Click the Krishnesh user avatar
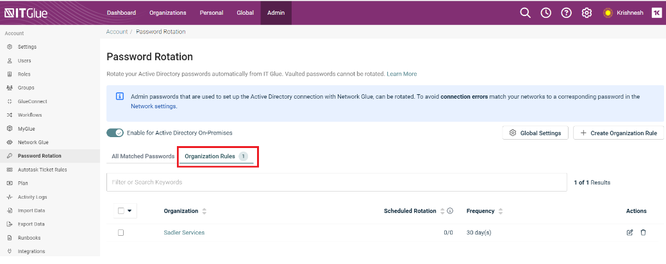The image size is (666, 264). tap(608, 13)
